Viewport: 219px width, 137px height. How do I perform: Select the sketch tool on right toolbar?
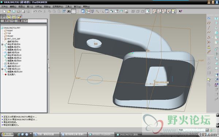(209, 18)
